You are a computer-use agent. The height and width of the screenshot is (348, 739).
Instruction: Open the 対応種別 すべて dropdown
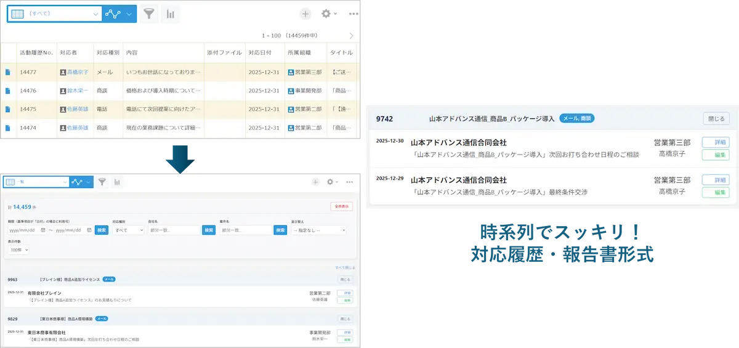pos(128,230)
